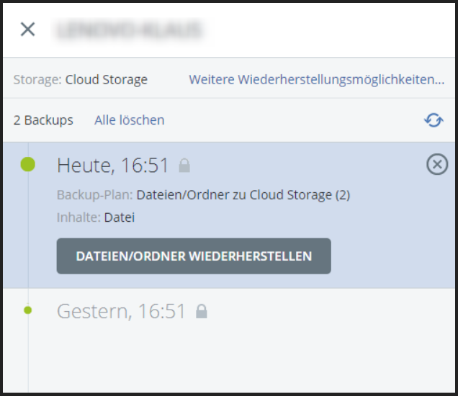Collapse the Heute, 16:51 backup entry
The width and height of the screenshot is (458, 396).
point(112,166)
